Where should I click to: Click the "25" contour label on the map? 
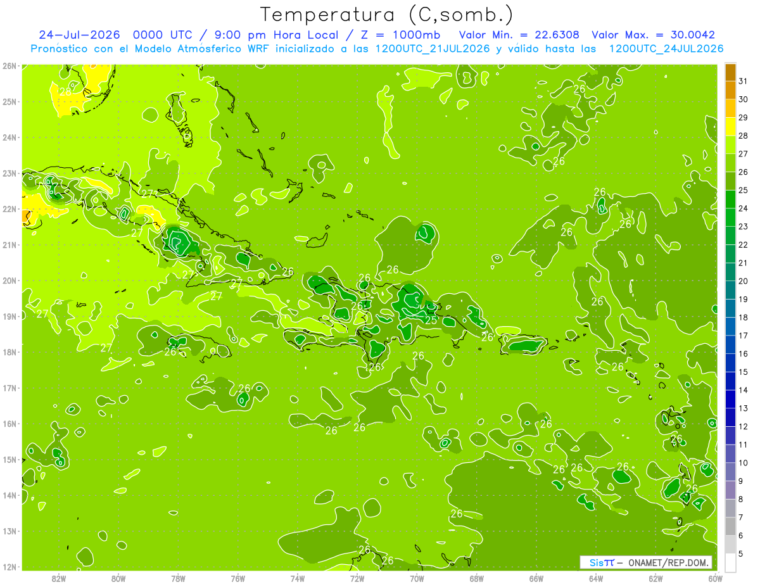431,320
